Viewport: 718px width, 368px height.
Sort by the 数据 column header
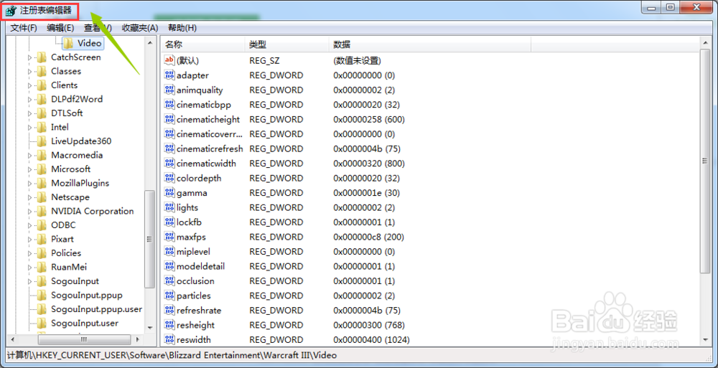(429, 44)
